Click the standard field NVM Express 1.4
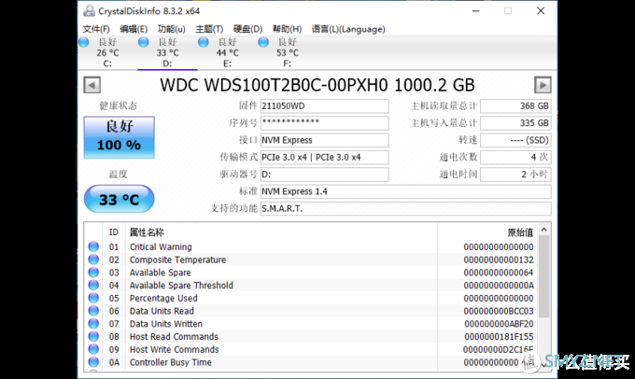 coord(406,191)
